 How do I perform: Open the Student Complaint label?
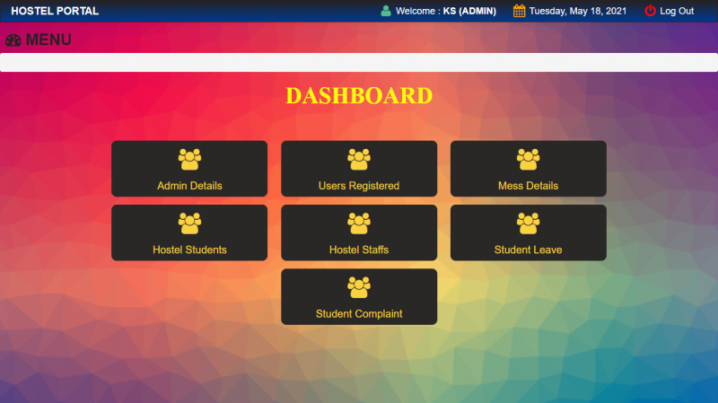[359, 314]
